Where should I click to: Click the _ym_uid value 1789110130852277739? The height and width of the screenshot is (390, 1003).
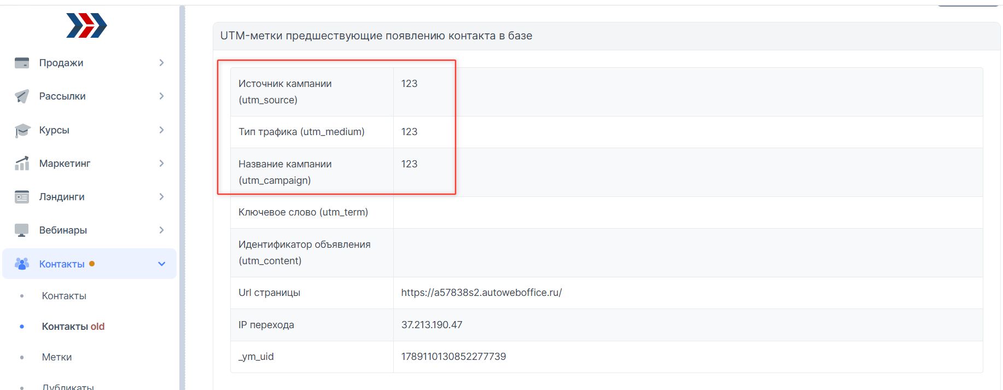[453, 357]
